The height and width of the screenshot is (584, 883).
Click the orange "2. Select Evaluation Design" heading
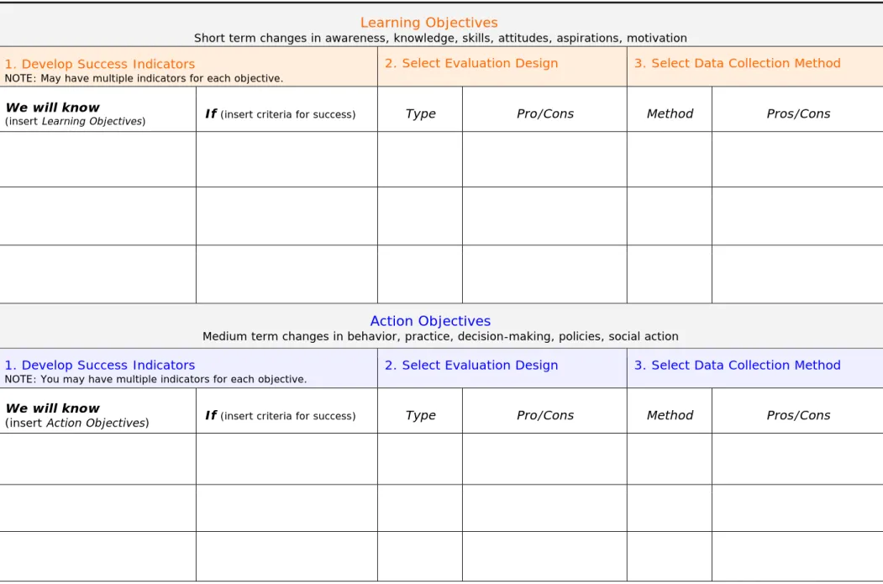pyautogui.click(x=471, y=63)
